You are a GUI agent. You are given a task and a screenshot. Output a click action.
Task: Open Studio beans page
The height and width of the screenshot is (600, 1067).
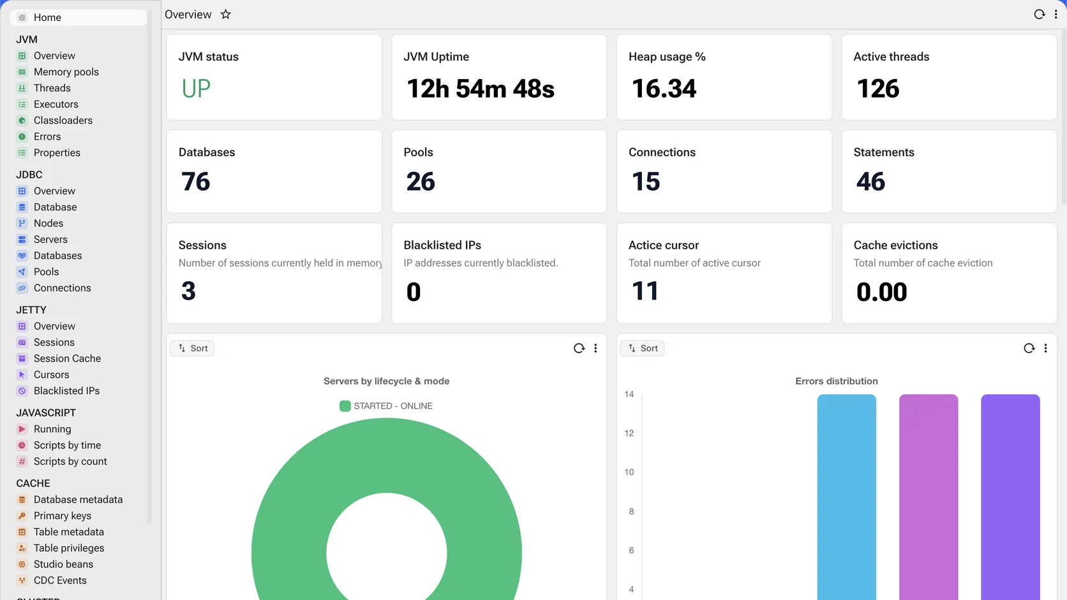(x=63, y=564)
